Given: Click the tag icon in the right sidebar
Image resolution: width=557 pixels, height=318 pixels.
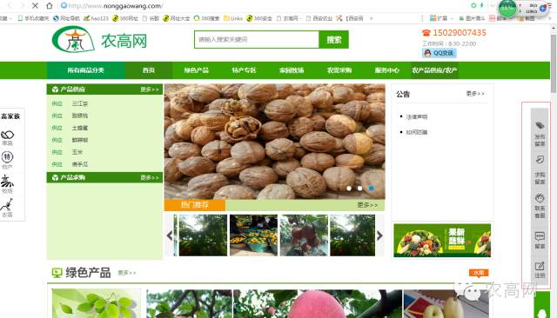Looking at the screenshot, I should pyautogui.click(x=540, y=125).
